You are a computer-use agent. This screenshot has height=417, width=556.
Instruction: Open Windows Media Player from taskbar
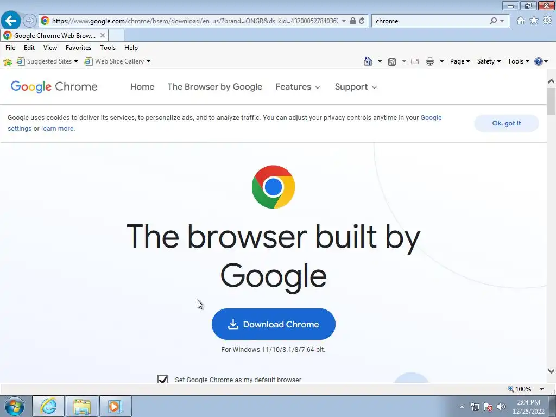click(115, 406)
